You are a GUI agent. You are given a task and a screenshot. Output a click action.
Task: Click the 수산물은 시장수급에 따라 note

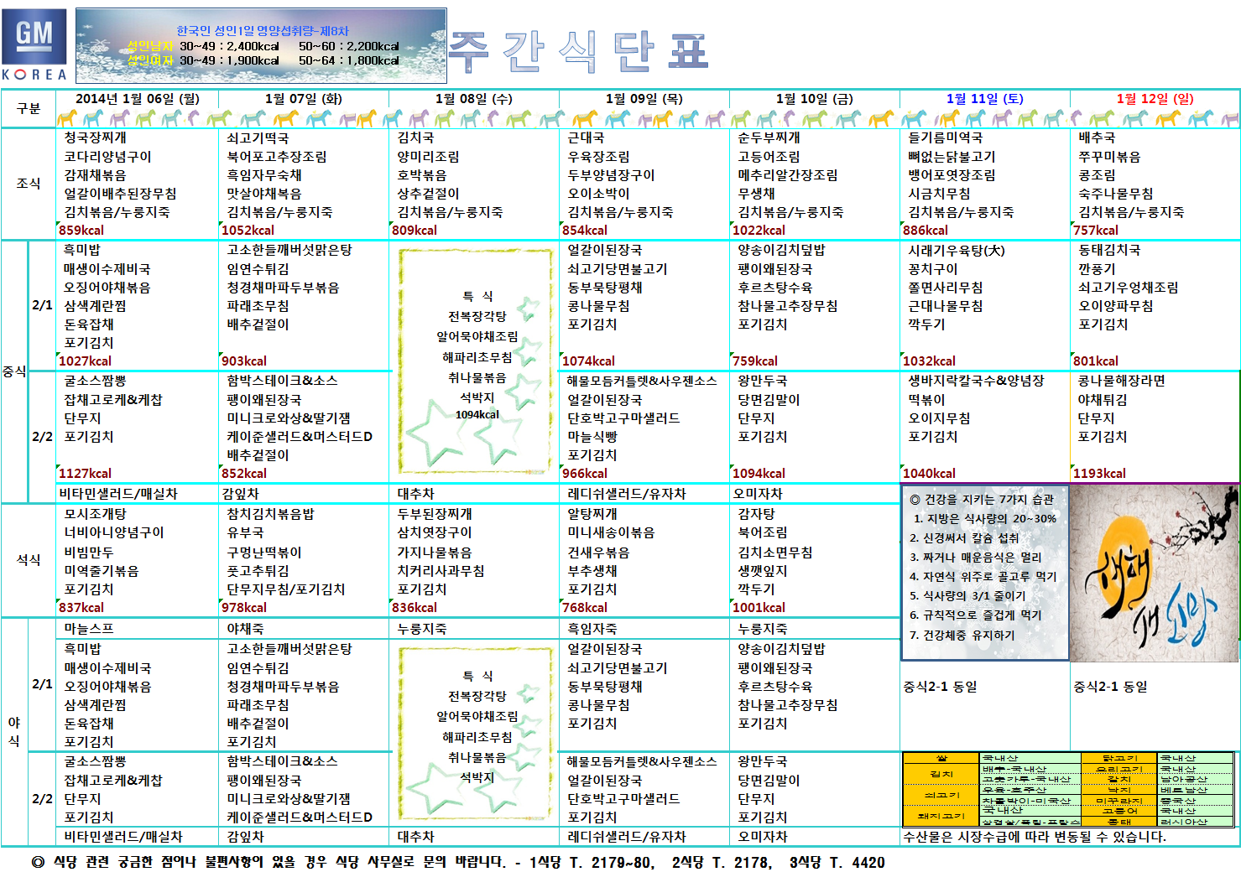click(x=1035, y=837)
